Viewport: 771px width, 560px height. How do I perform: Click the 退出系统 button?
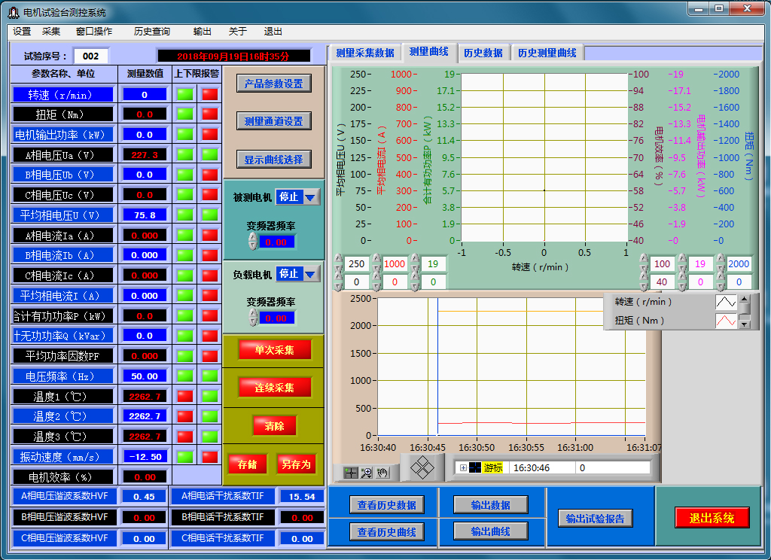[x=712, y=518]
